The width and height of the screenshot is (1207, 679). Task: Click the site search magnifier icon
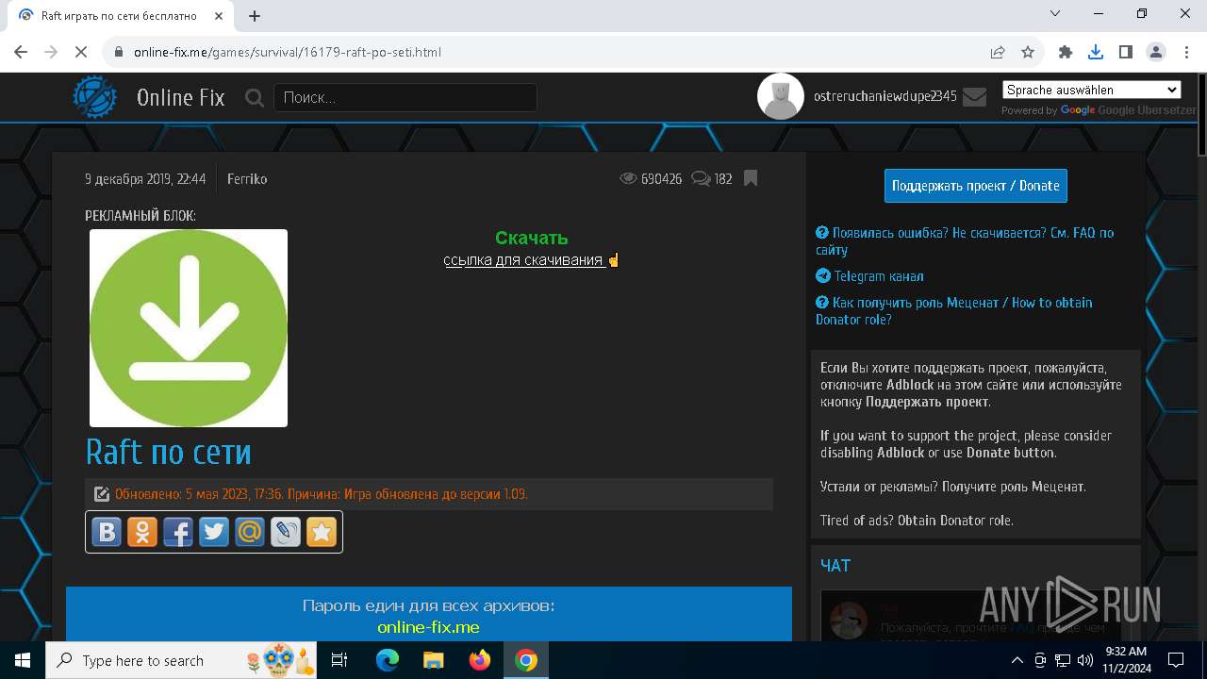coord(255,97)
